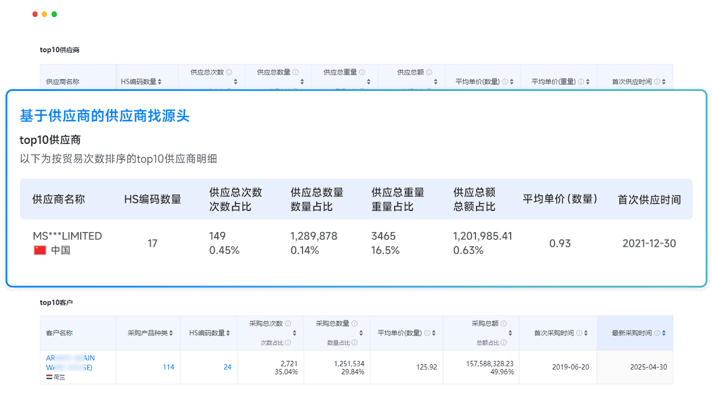This screenshot has width=712, height=414.
Task: Click the sort arrows beside 采购产品种类
Action: pos(172,333)
